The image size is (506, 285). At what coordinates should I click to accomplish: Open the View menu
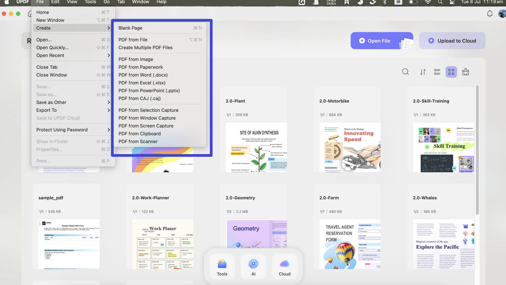point(72,2)
